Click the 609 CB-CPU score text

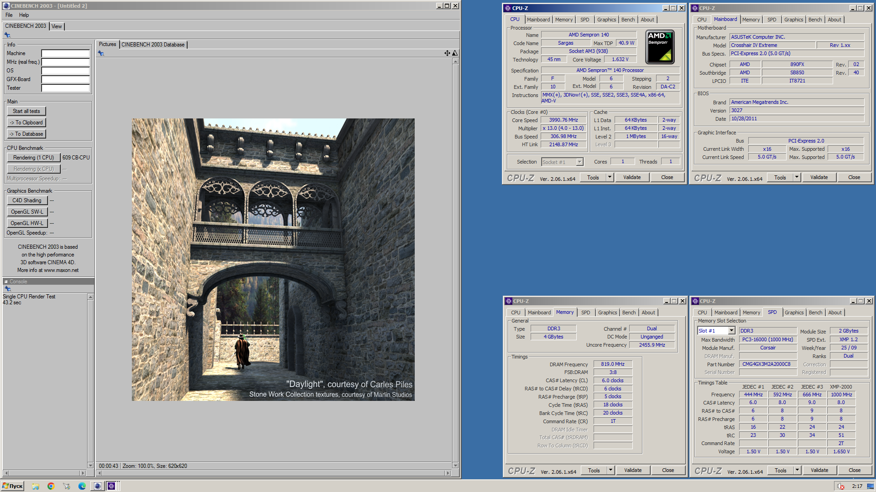[x=76, y=158]
